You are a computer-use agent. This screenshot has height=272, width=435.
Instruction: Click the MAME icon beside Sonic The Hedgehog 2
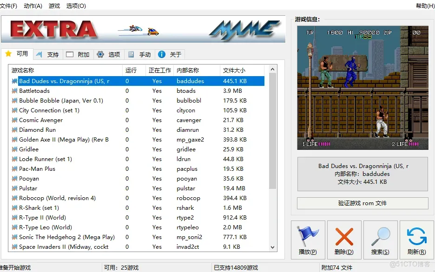coord(15,237)
